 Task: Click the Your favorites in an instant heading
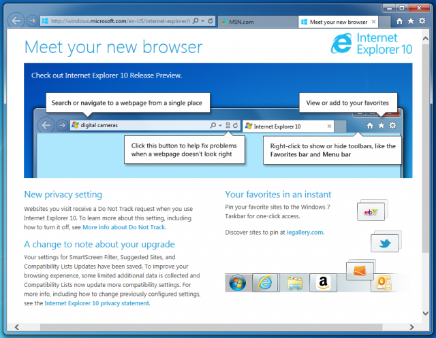pos(278,195)
